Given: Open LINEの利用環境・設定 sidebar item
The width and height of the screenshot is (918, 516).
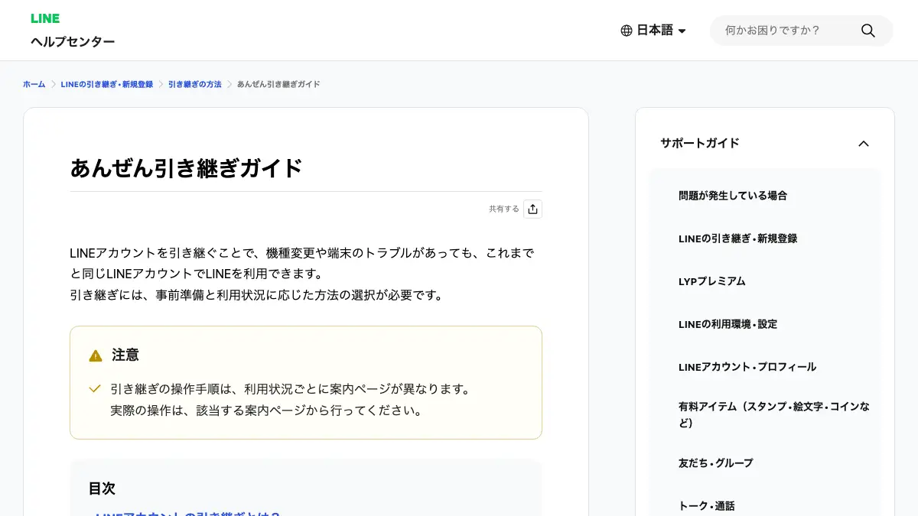Looking at the screenshot, I should click(x=728, y=324).
